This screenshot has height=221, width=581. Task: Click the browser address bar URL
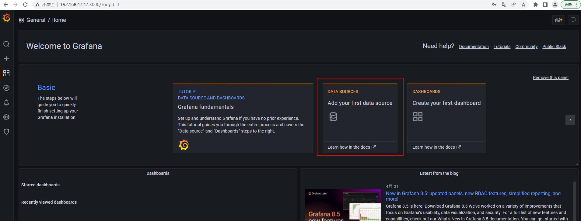coord(90,5)
